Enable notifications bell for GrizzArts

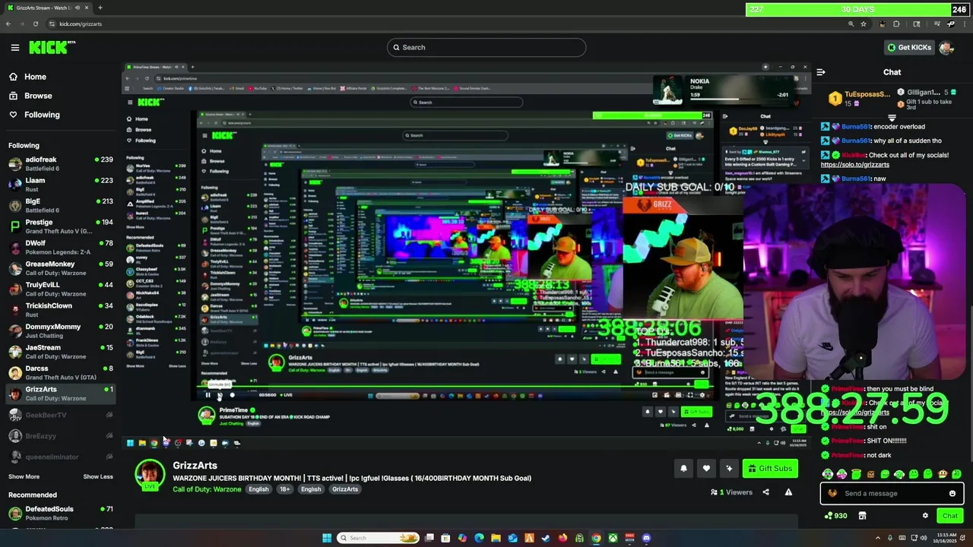683,469
